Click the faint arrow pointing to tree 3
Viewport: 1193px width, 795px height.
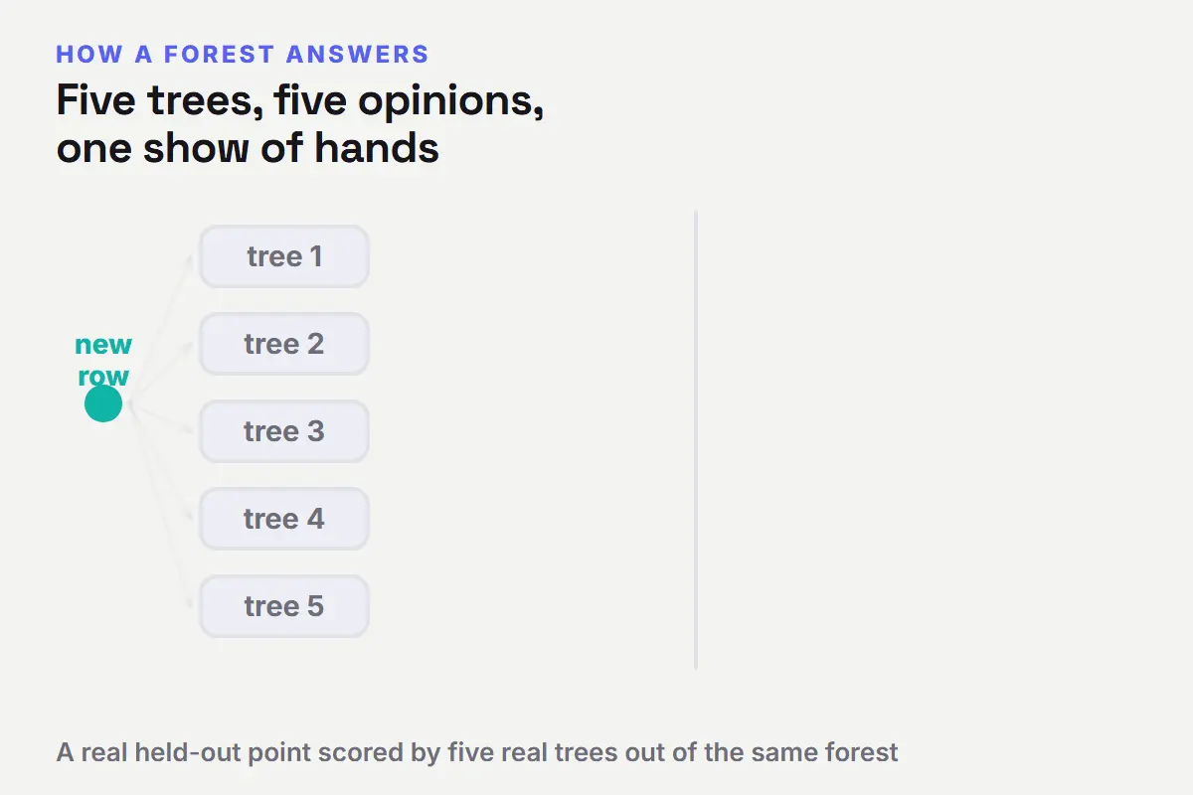[159, 417]
